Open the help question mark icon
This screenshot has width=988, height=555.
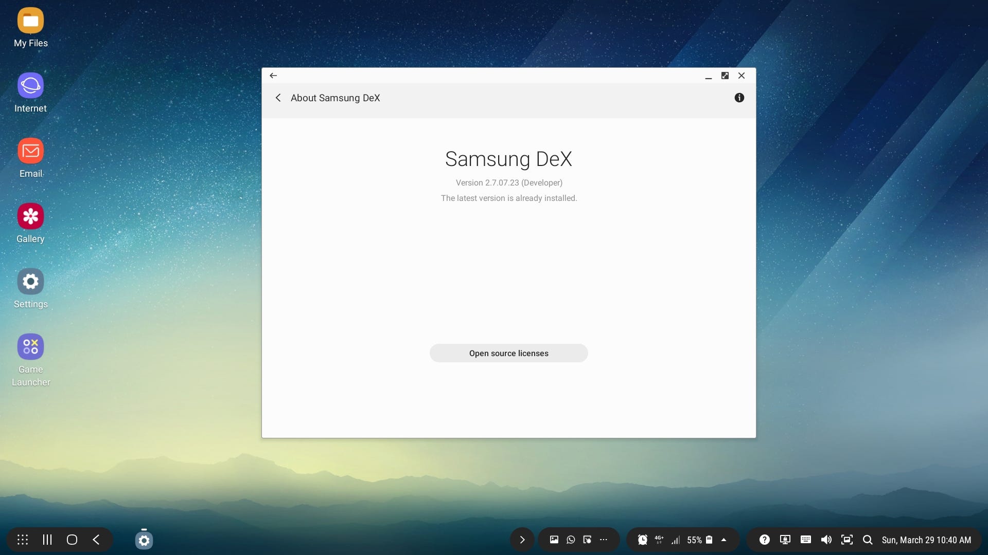click(x=765, y=540)
